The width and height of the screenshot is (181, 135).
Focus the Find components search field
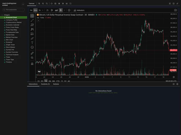(x=13, y=10)
